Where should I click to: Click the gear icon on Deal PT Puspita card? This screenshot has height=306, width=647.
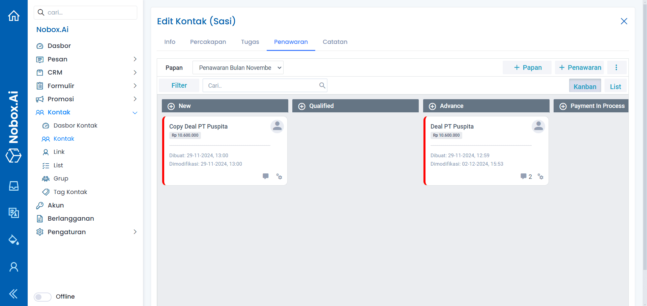pyautogui.click(x=540, y=176)
